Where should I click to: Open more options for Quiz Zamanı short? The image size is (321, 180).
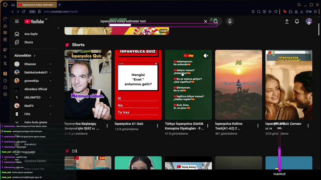(x=308, y=126)
